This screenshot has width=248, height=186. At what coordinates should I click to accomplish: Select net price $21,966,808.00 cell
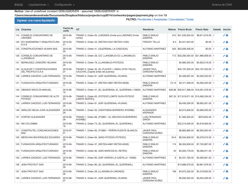tap(203, 57)
